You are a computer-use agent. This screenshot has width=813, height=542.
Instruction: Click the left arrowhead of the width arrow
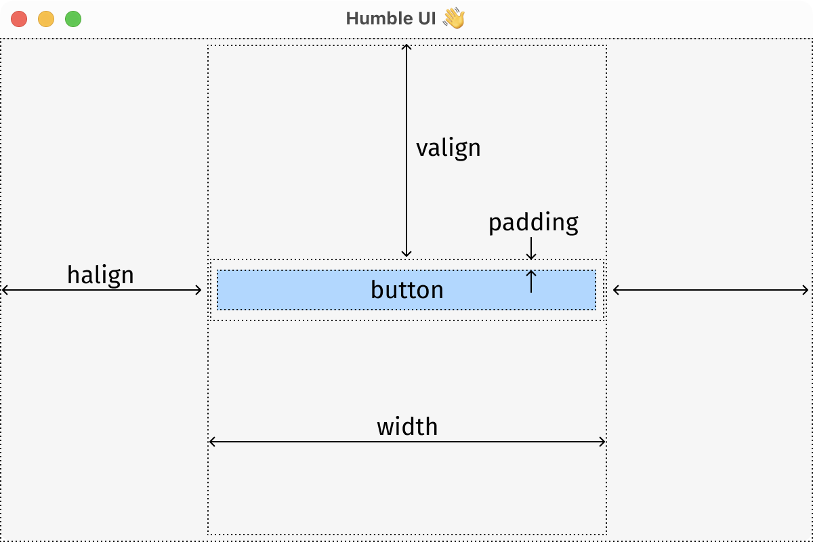211,442
